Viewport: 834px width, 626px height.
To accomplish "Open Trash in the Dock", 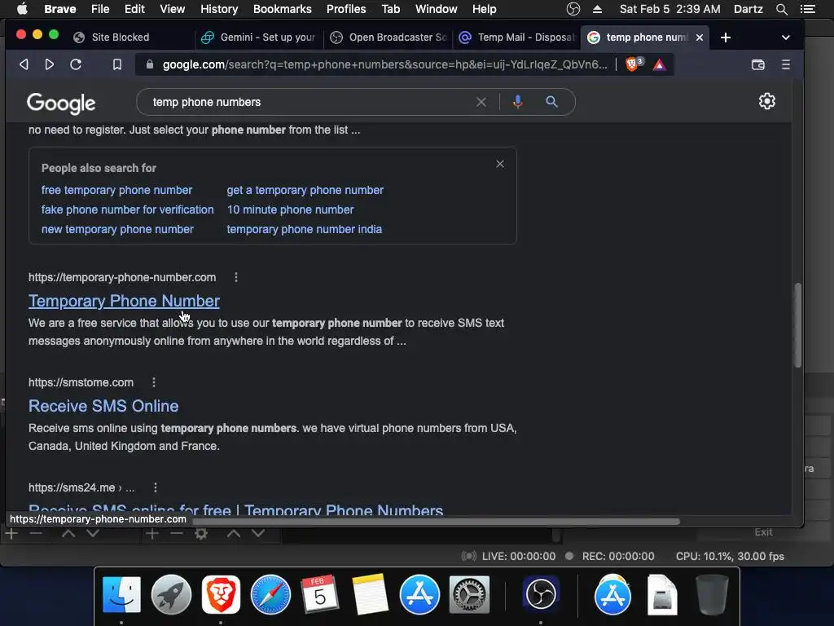I will (x=712, y=594).
